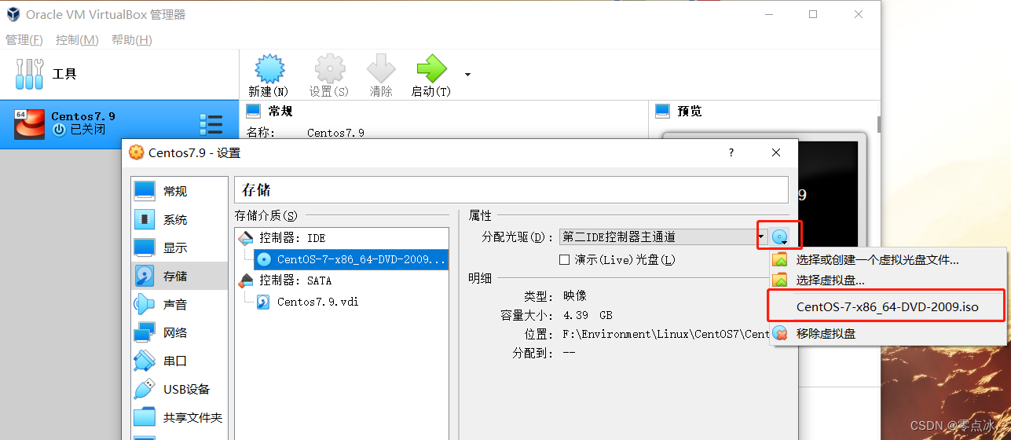Open the Centos7.9 VM list menu icon
The height and width of the screenshot is (440, 1011).
(x=211, y=124)
